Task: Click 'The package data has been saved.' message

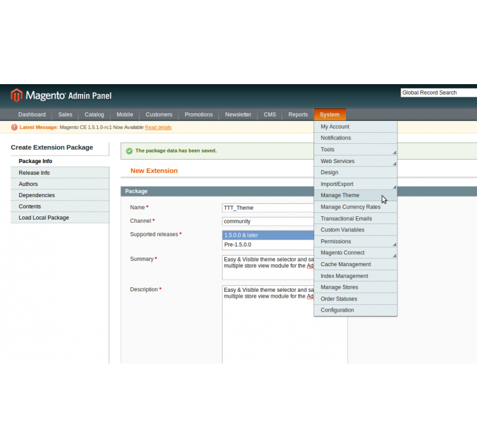Action: [x=176, y=151]
